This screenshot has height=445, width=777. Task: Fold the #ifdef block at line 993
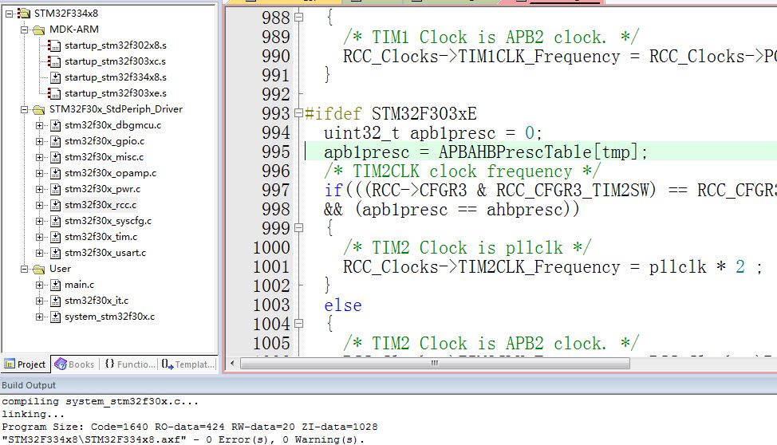point(298,113)
